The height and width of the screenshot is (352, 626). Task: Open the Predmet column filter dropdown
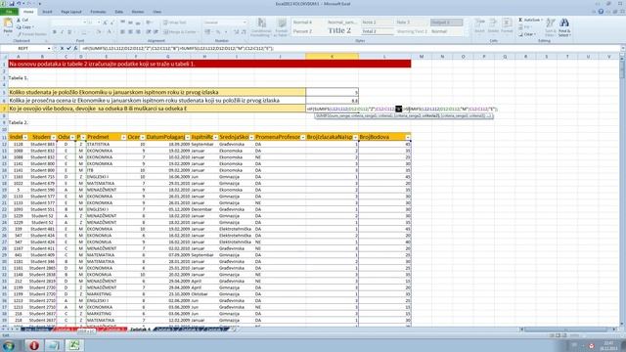tap(123, 137)
